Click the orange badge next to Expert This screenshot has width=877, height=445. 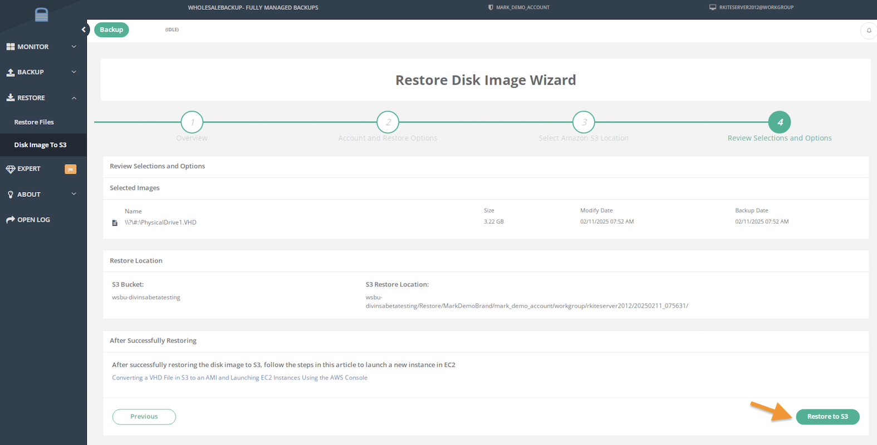tap(71, 169)
